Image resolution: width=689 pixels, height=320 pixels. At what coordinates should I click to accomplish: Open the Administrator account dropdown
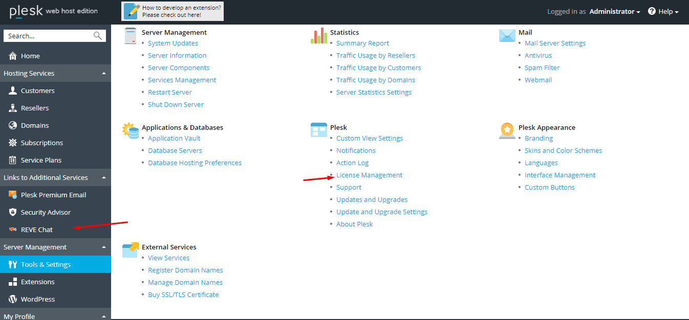click(x=614, y=11)
